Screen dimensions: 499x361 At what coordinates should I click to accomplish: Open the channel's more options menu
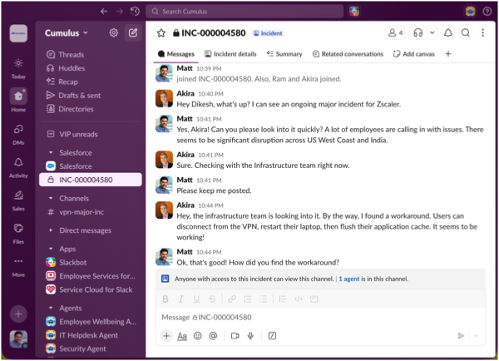tap(482, 32)
